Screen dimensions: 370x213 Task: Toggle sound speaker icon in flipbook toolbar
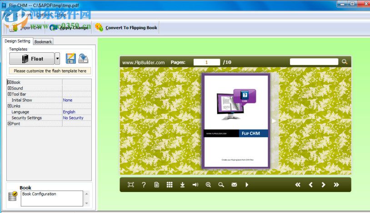pyautogui.click(x=195, y=185)
